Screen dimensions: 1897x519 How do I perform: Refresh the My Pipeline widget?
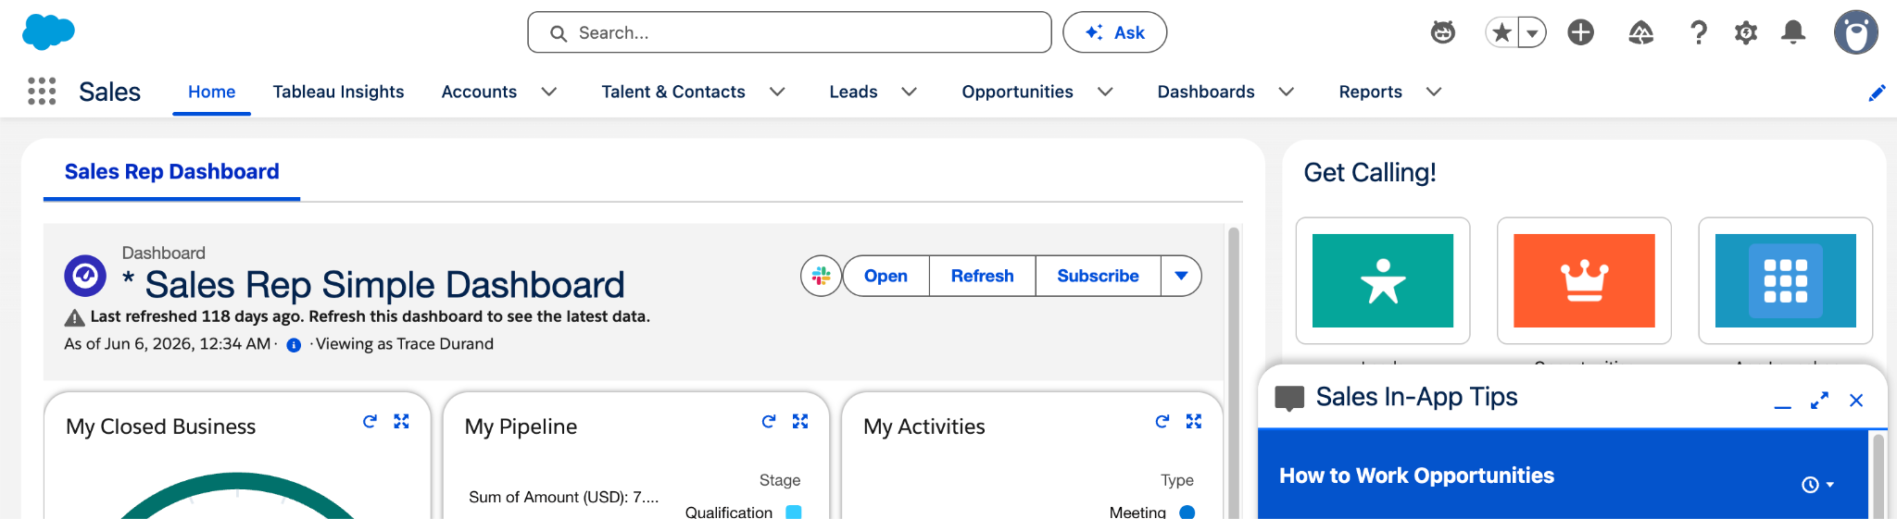point(769,421)
